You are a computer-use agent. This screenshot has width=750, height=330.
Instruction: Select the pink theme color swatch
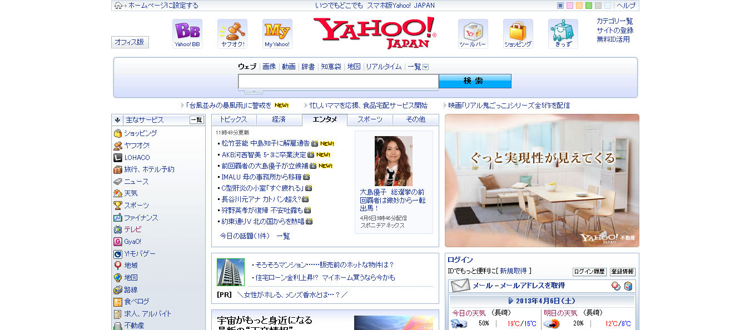coord(570,6)
